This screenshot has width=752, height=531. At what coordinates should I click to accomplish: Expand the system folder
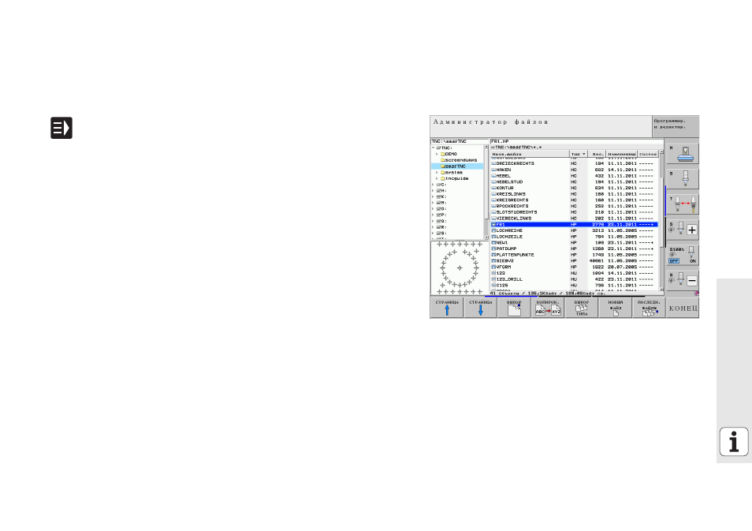point(437,172)
